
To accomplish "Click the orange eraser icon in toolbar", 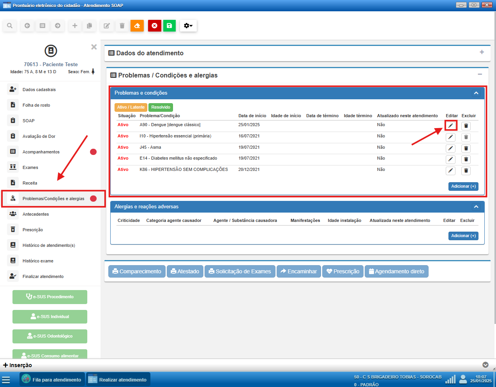I will point(137,26).
